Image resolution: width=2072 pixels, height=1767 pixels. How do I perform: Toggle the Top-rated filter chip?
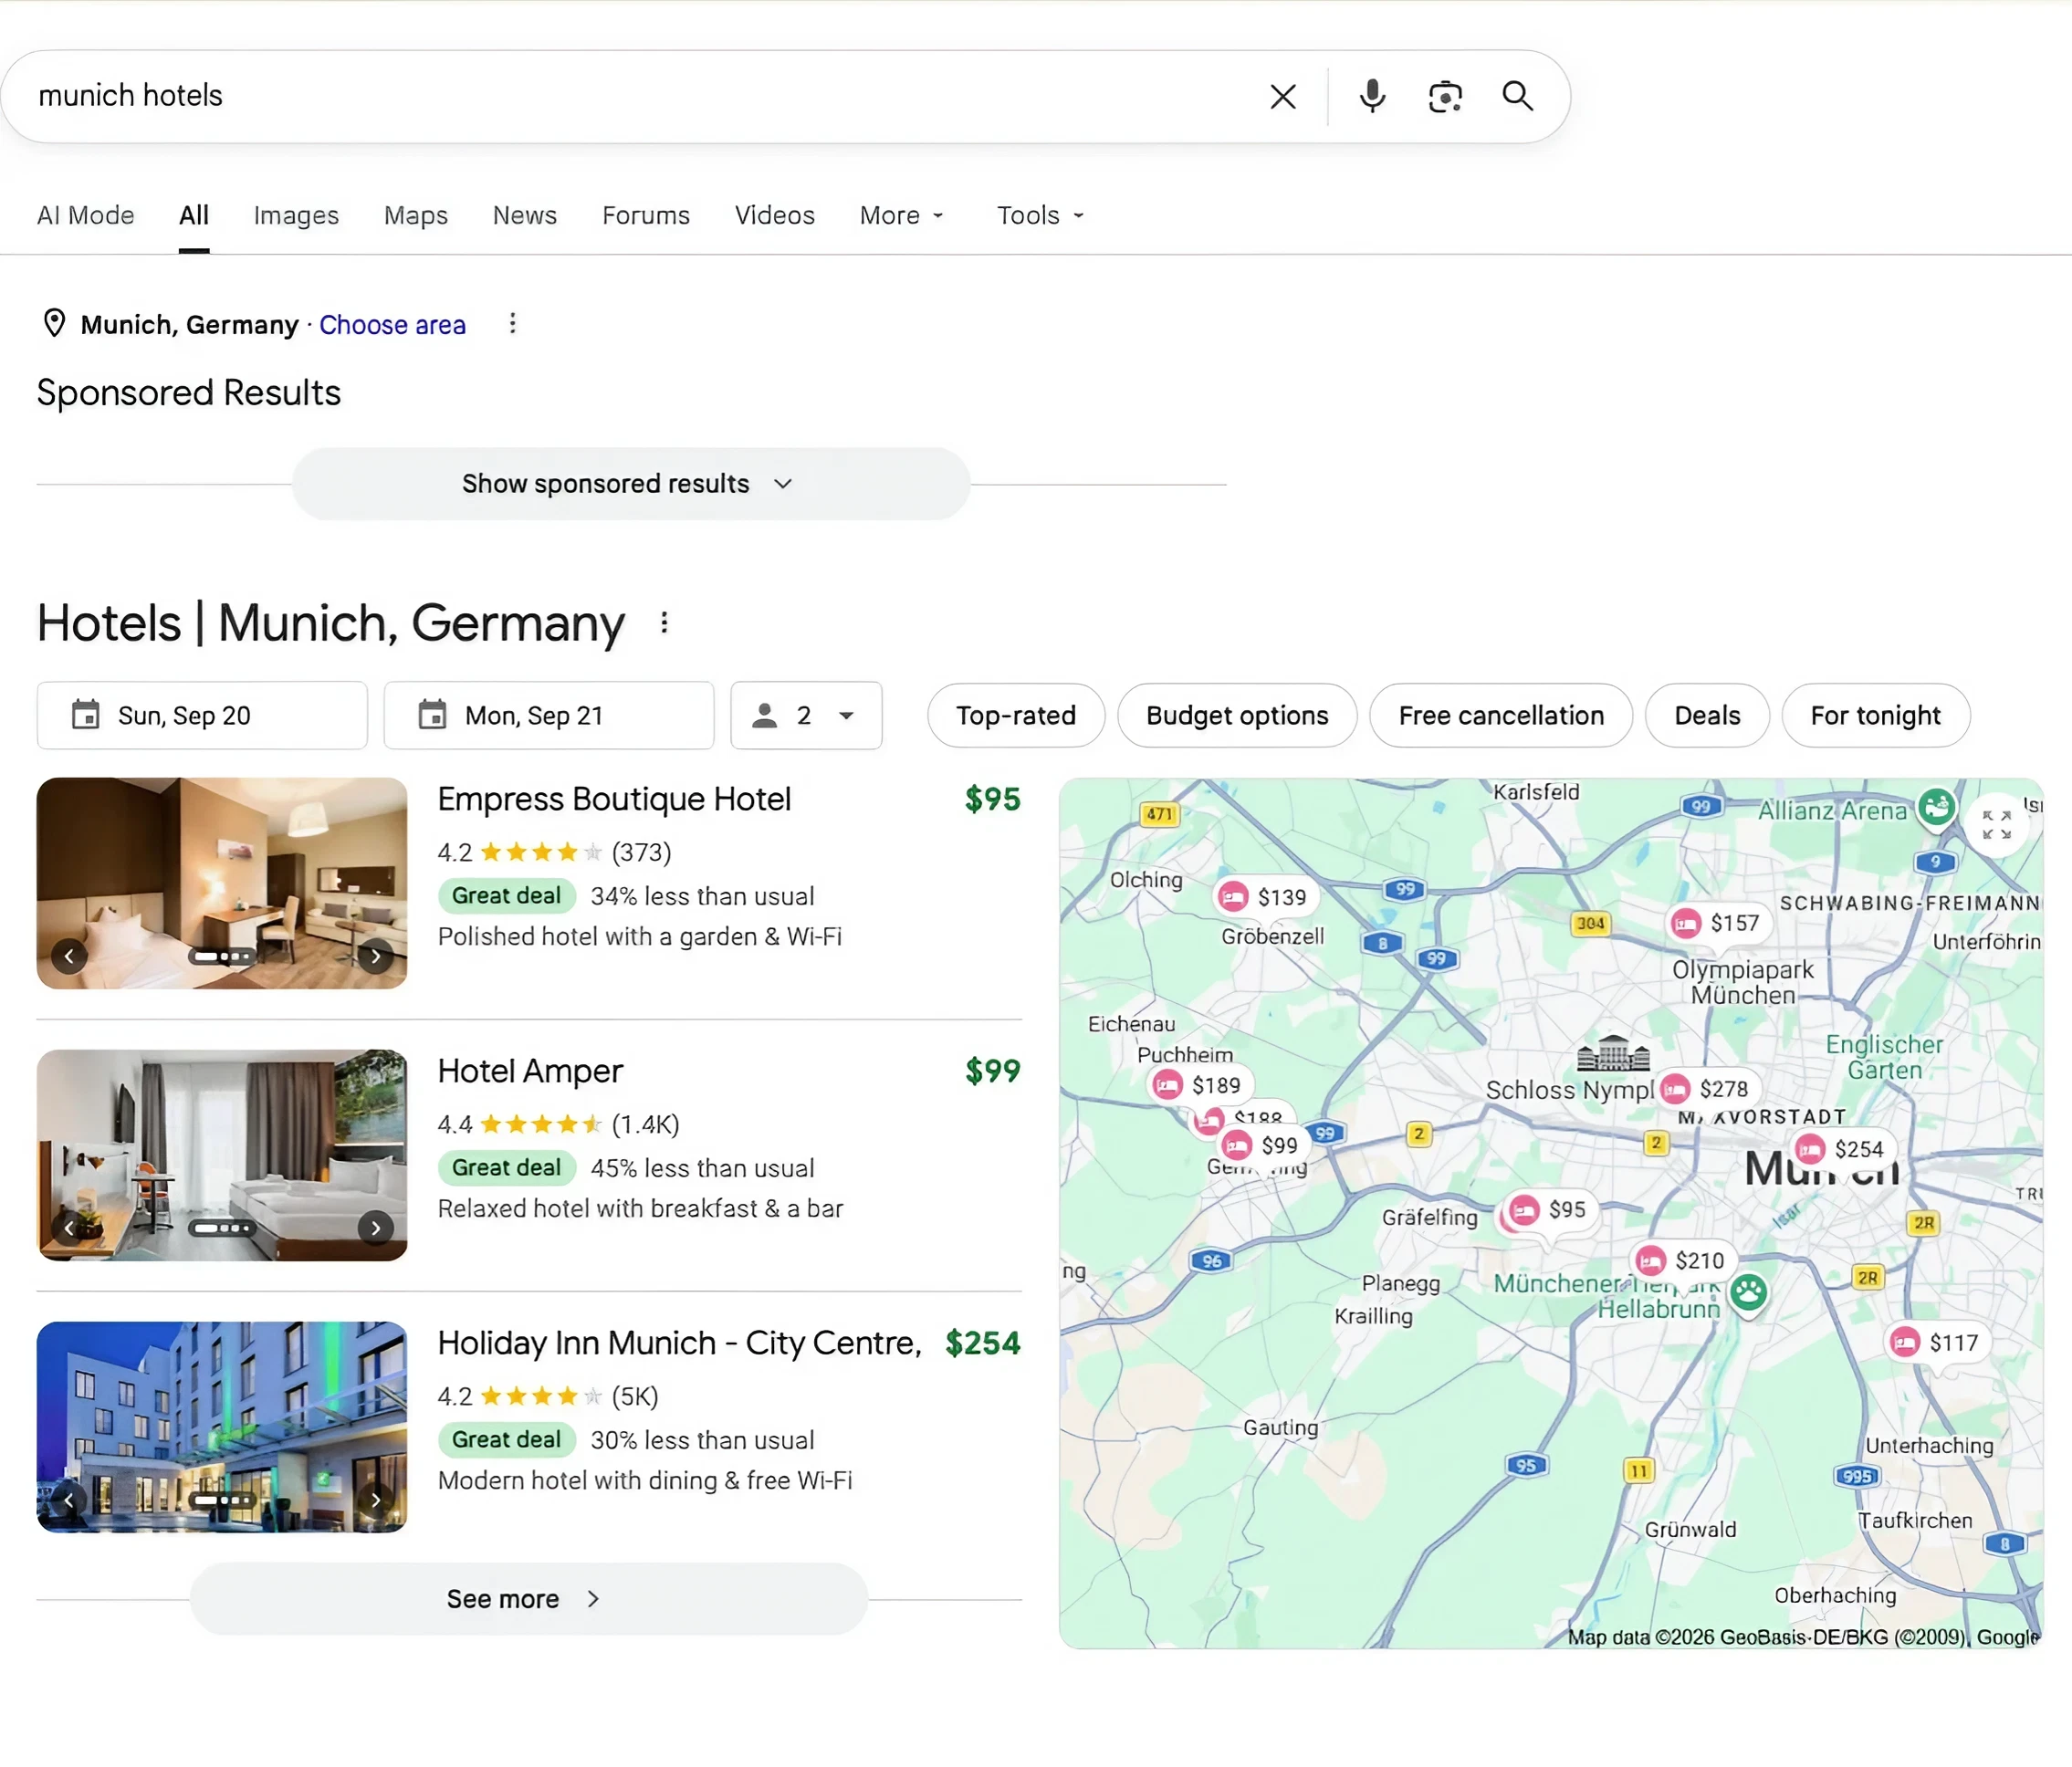(1016, 715)
